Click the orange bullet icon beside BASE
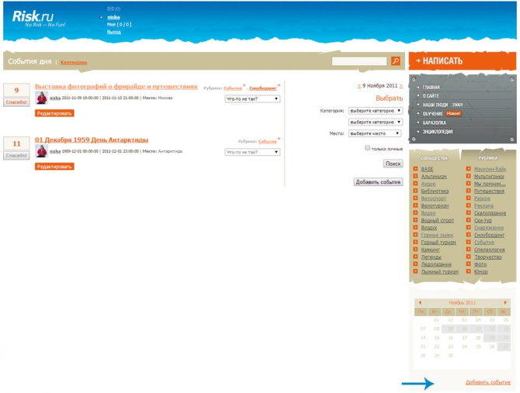The image size is (520, 393). click(x=416, y=168)
